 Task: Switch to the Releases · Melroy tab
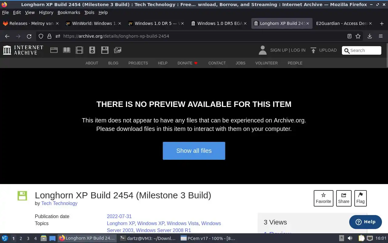30,23
